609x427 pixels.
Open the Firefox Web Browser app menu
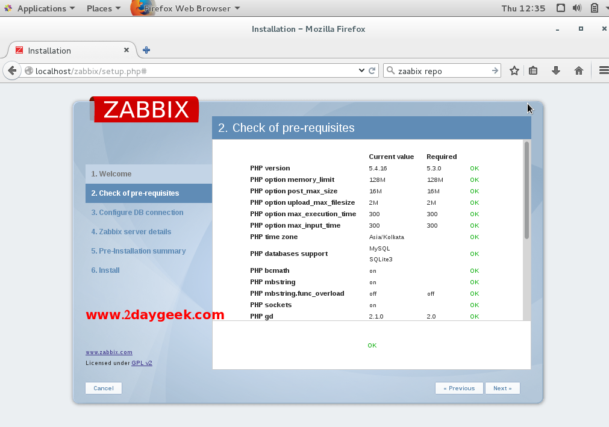pyautogui.click(x=186, y=8)
